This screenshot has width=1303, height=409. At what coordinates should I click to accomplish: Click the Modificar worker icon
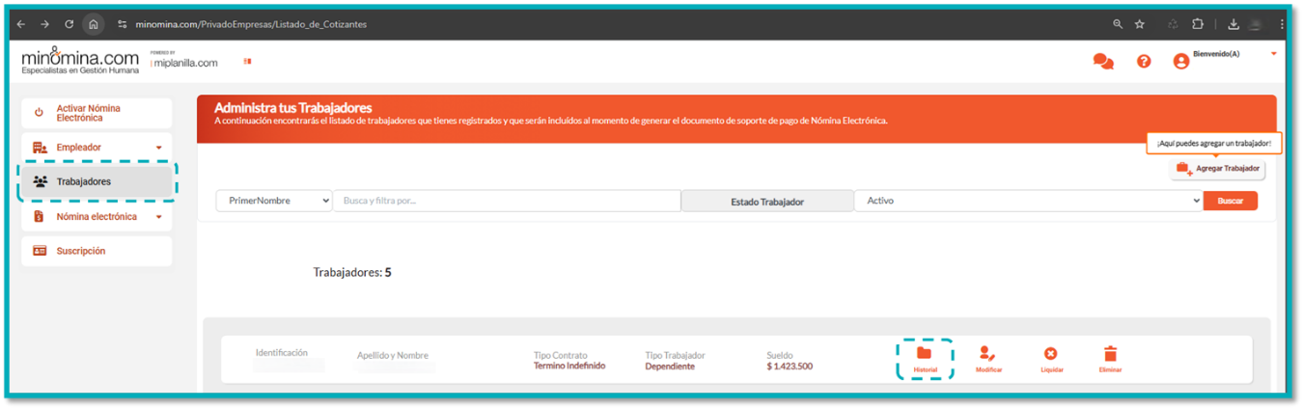pos(987,355)
